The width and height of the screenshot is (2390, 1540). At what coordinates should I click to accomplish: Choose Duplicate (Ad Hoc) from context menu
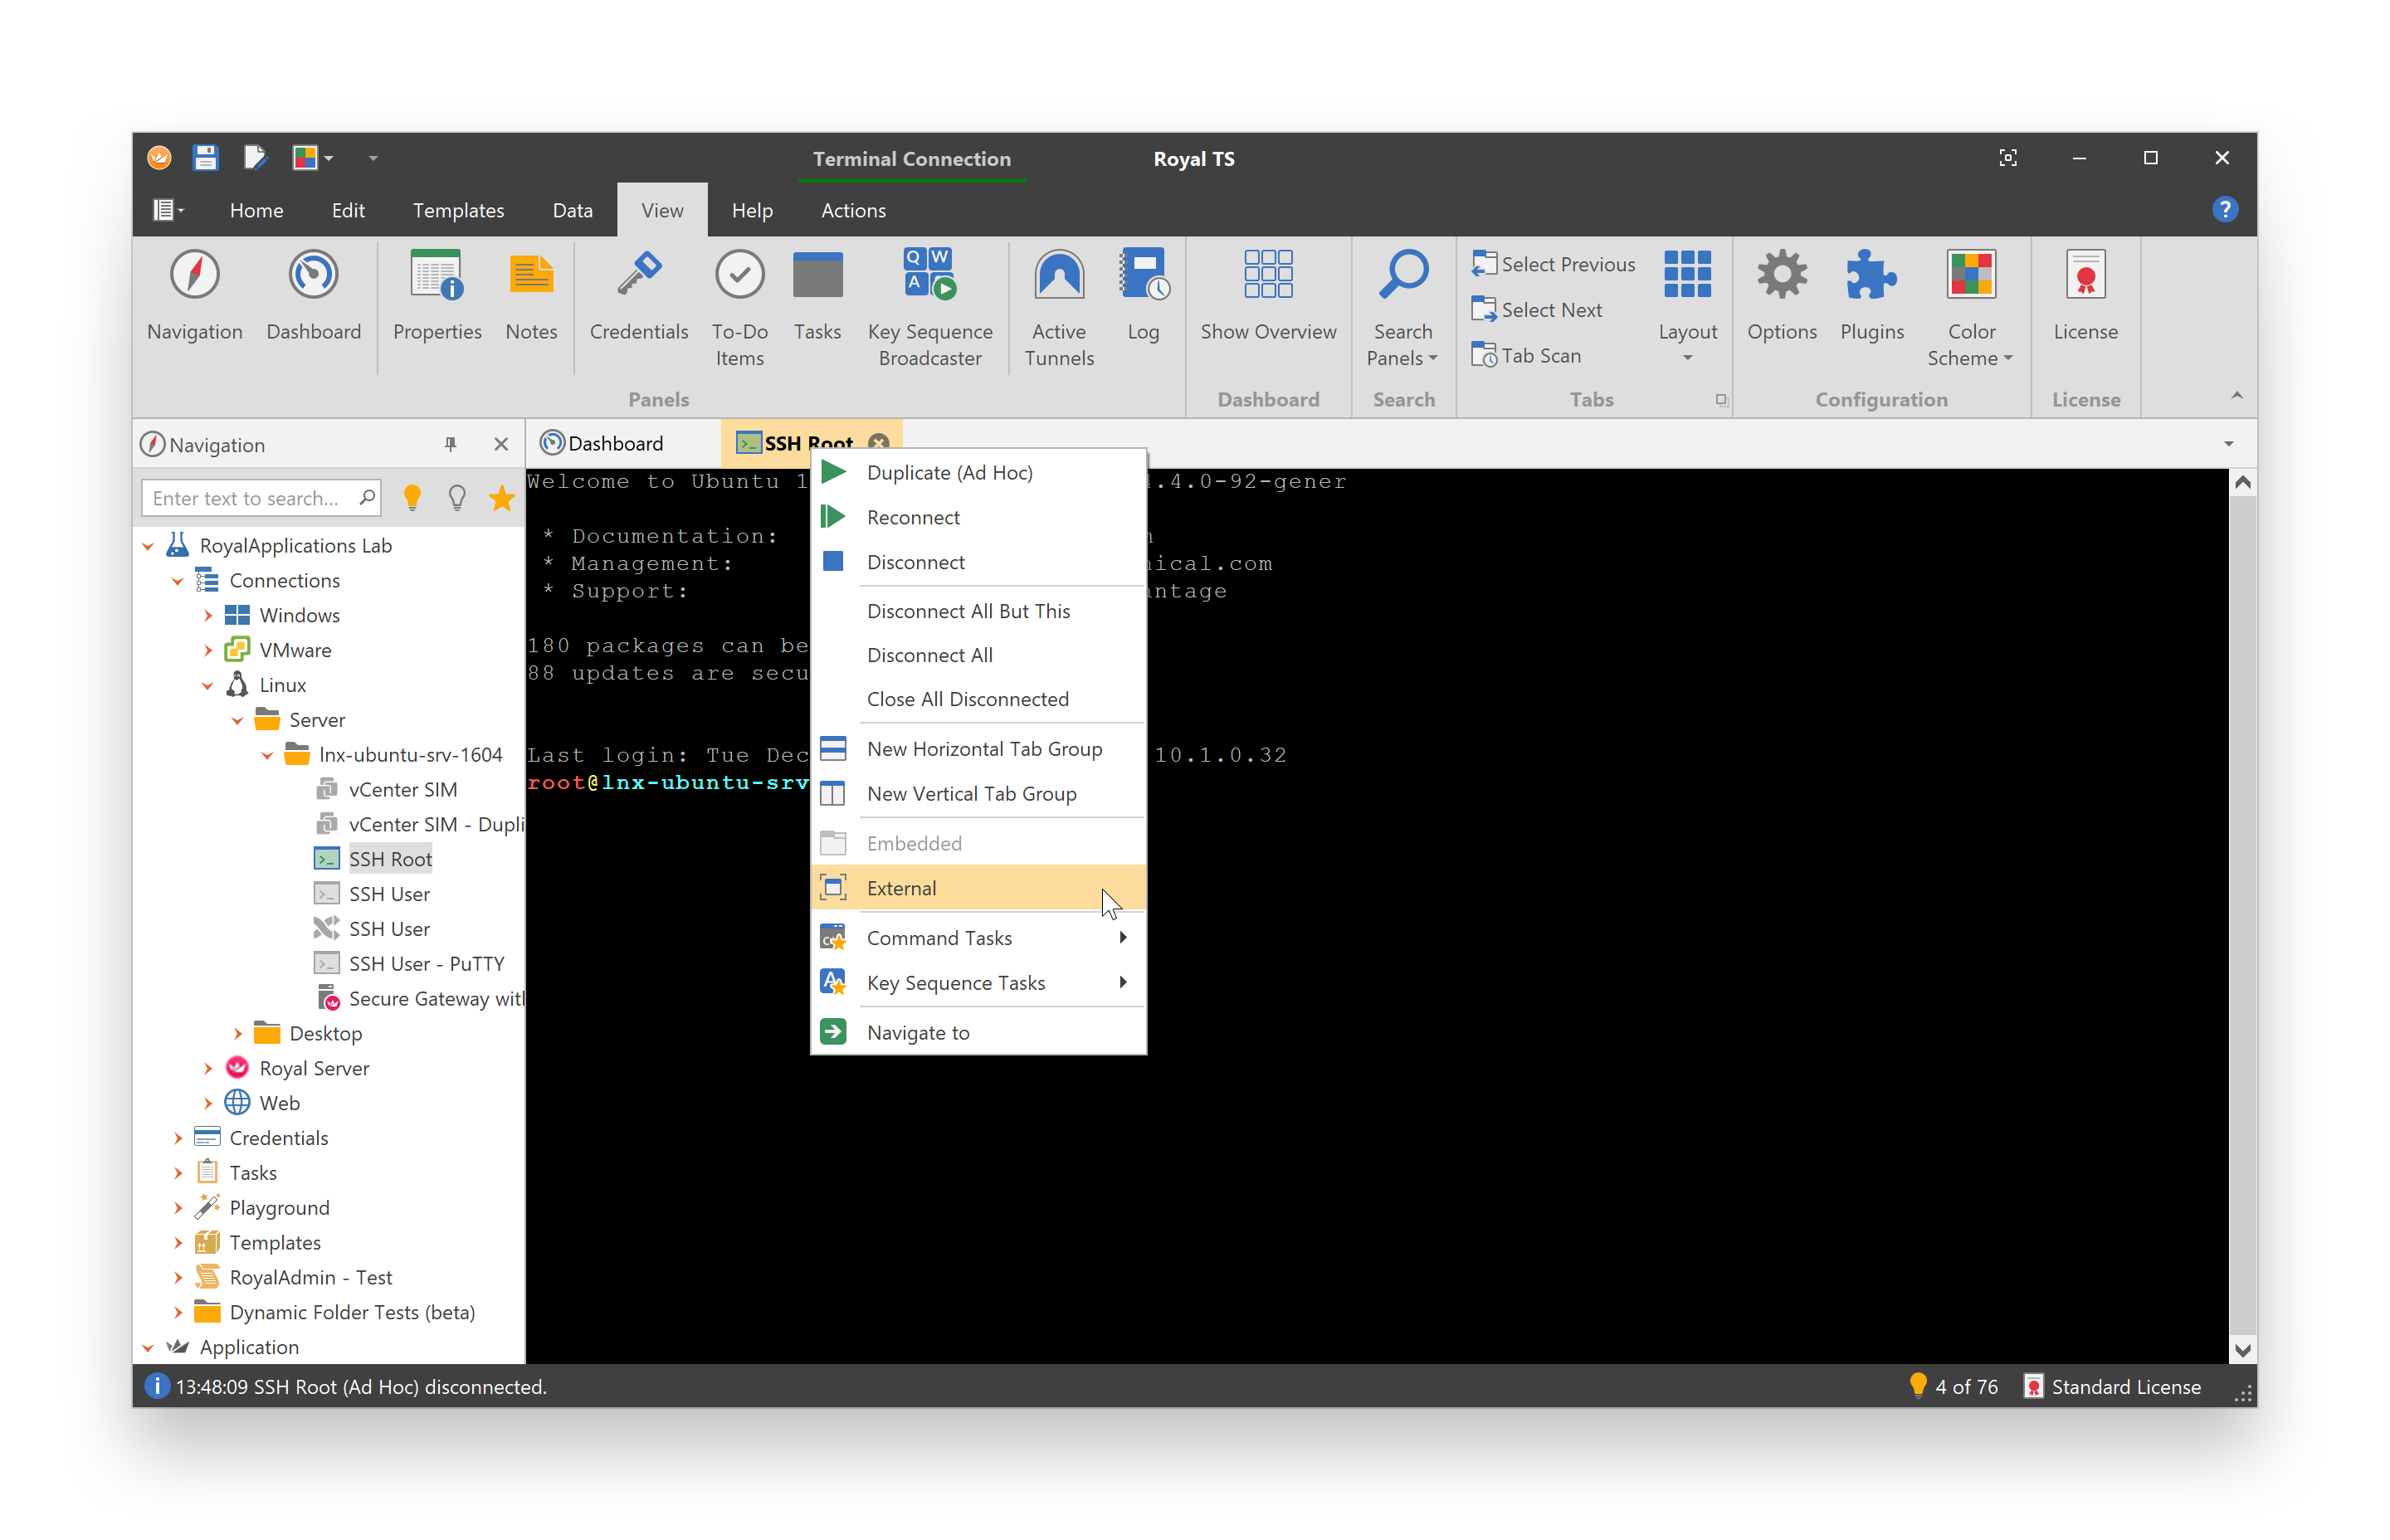978,473
